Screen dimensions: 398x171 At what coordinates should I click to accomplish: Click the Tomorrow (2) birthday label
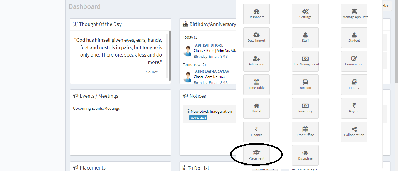click(194, 64)
